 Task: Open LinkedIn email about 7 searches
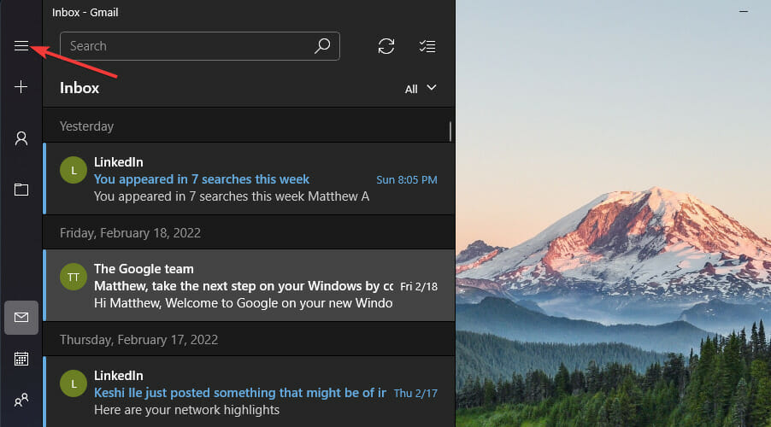[248, 179]
